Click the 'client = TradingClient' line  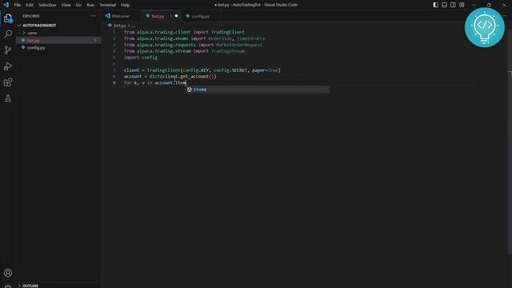pyautogui.click(x=202, y=70)
